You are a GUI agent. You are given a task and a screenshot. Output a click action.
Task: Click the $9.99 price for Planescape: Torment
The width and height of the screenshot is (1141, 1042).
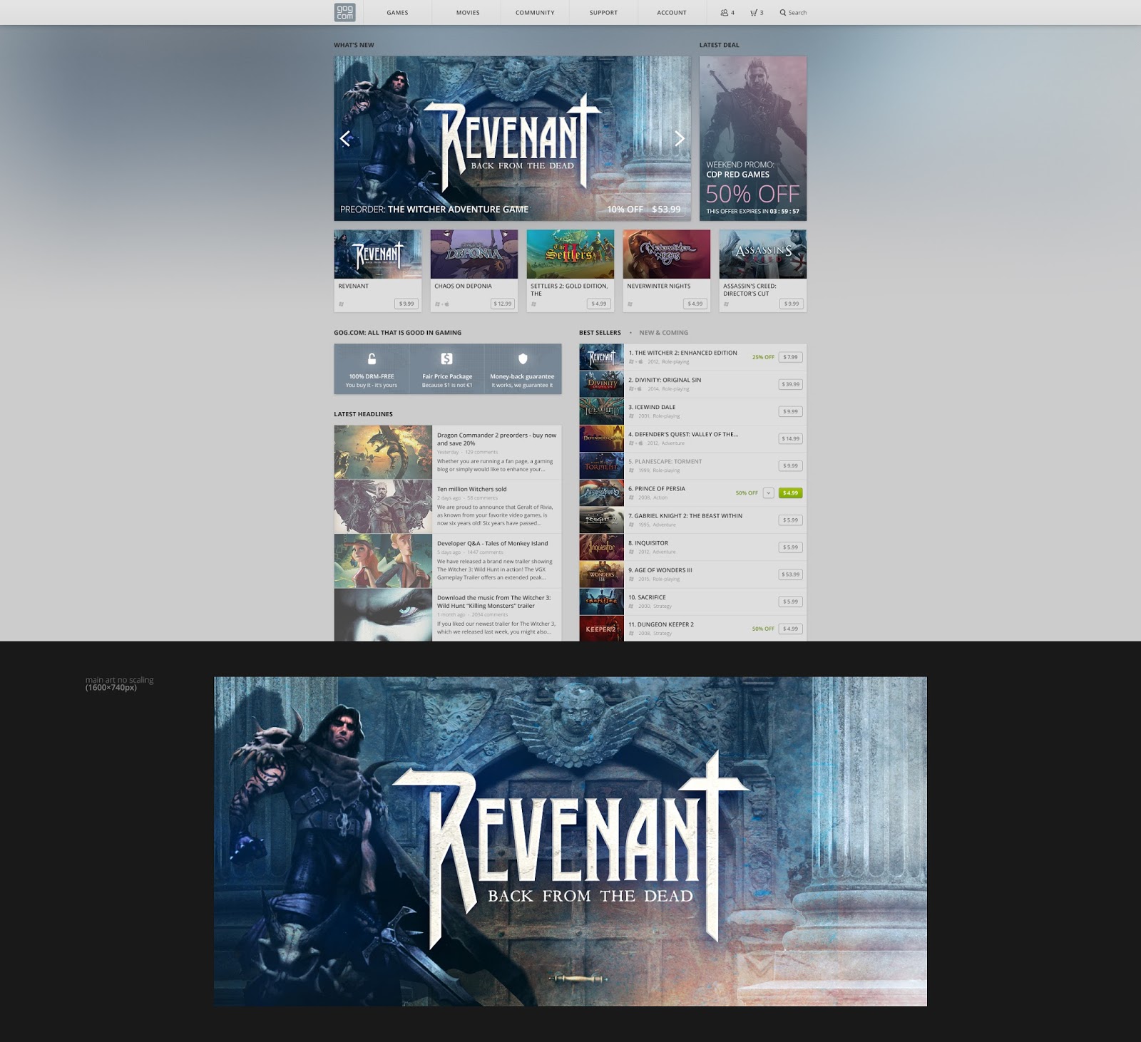[791, 466]
